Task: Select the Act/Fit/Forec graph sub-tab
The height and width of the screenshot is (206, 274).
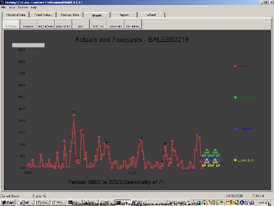Action: 46,24
